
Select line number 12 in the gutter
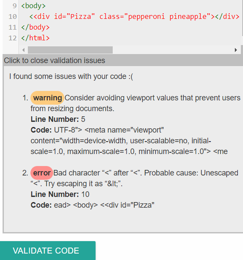coord(13,38)
